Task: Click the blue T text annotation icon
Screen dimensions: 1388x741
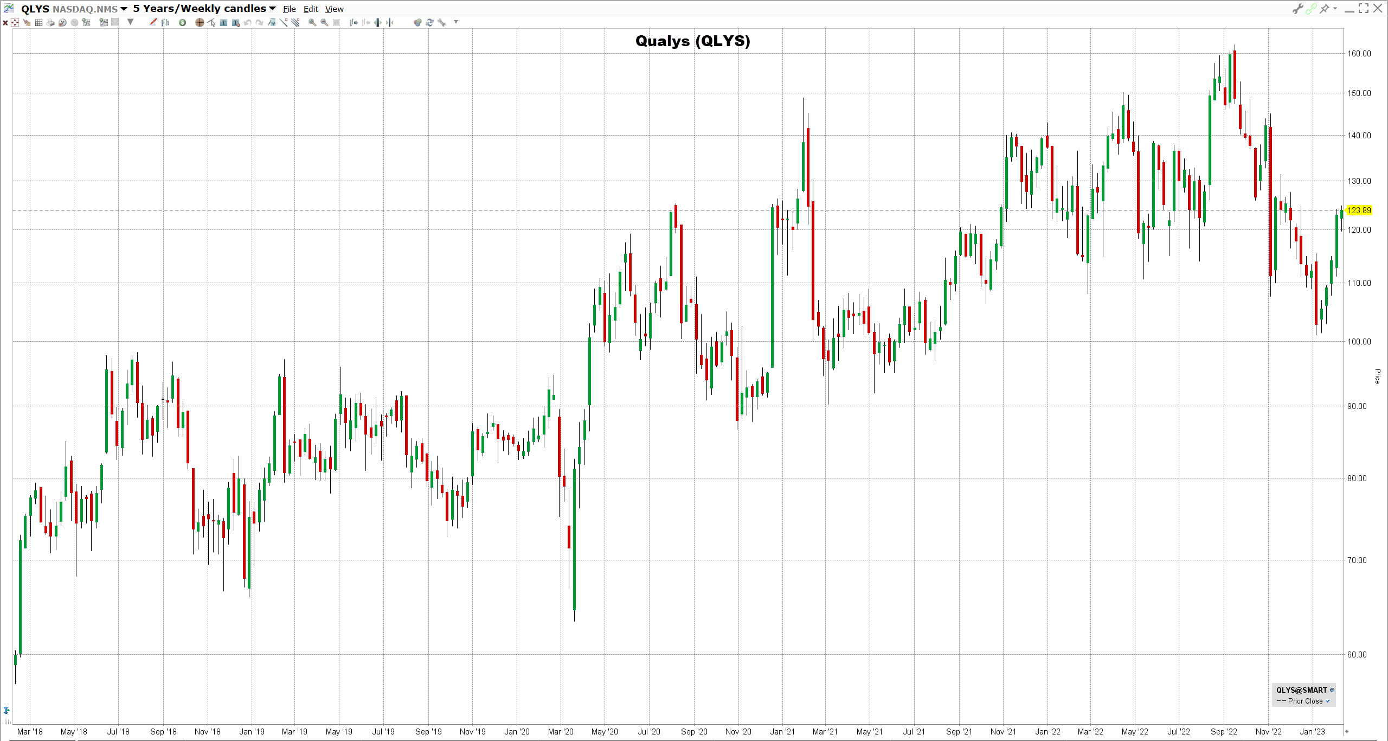Action: click(223, 22)
